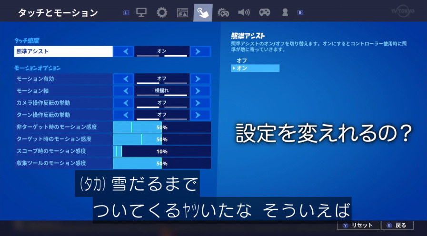
Task: Click the タッチとモーション page title
Action: tap(58, 13)
